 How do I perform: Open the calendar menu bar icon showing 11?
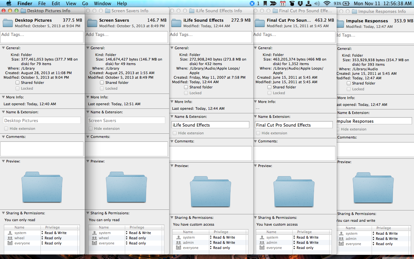[x=283, y=4]
